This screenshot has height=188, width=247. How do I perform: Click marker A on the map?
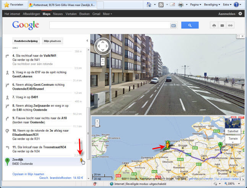click(x=220, y=145)
